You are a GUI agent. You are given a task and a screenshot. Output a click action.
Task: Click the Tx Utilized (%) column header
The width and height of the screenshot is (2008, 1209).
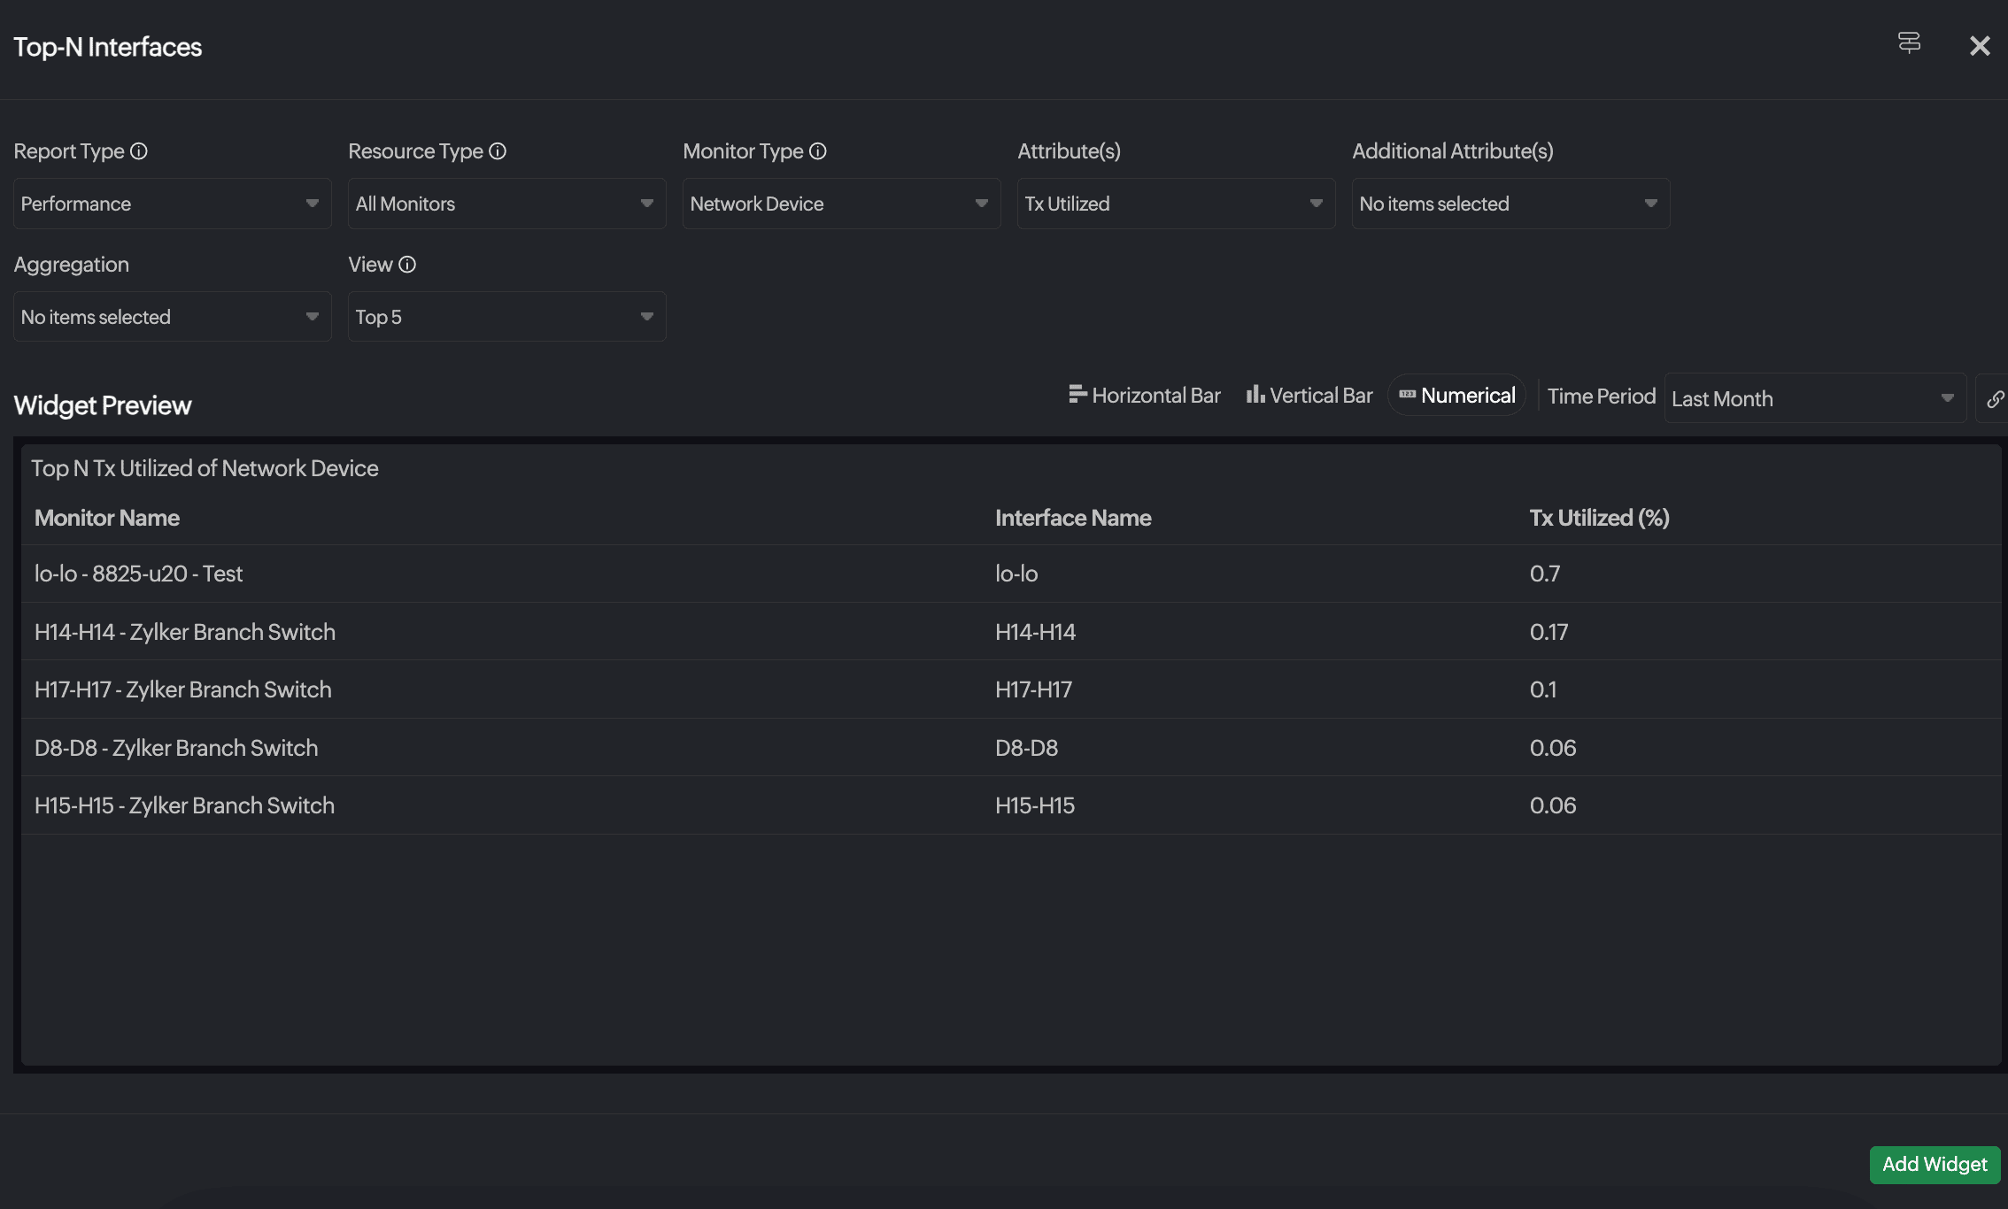click(x=1599, y=518)
